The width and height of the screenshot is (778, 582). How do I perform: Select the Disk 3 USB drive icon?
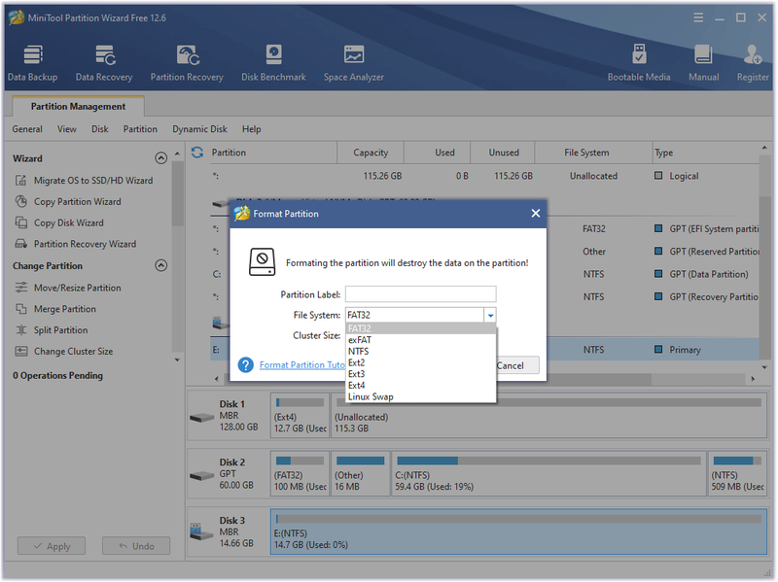click(201, 531)
